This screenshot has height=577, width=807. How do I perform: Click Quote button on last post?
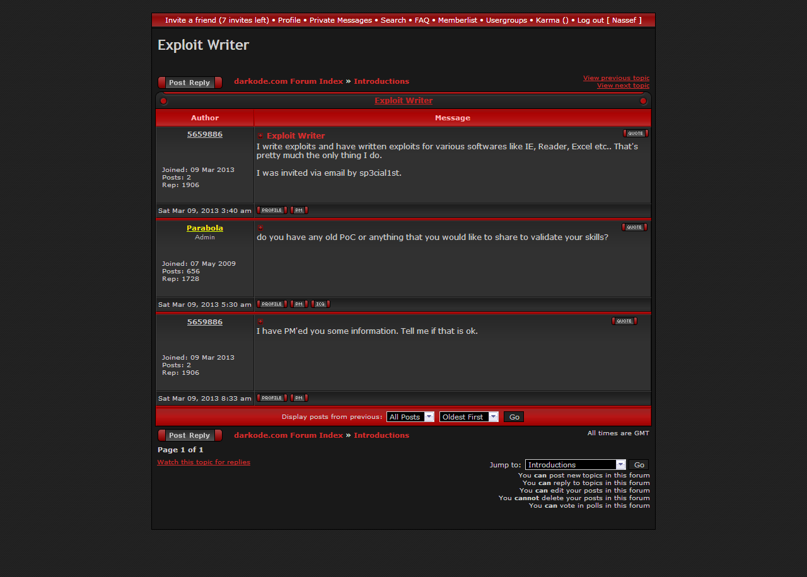[x=624, y=321]
